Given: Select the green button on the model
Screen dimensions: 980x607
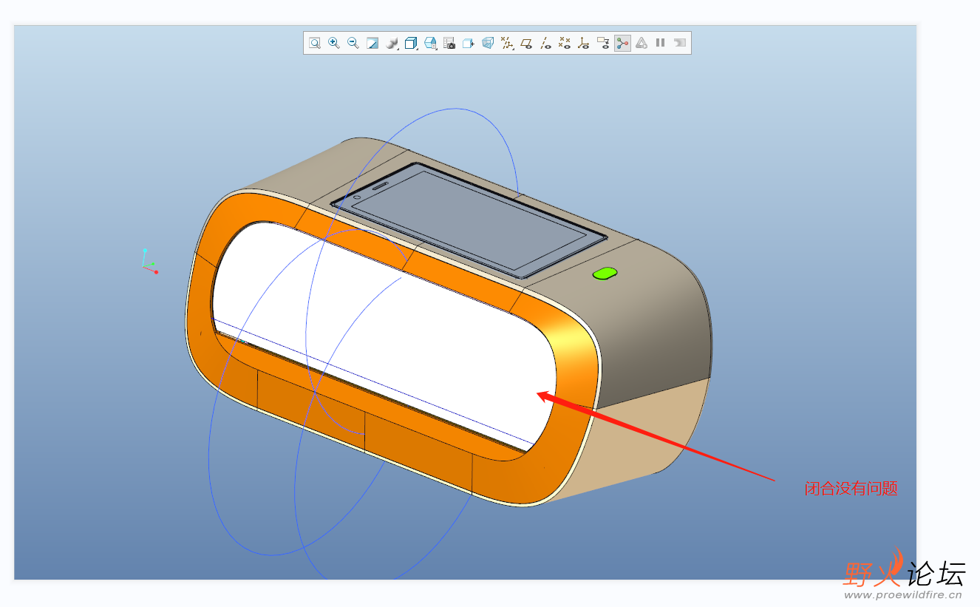Looking at the screenshot, I should click(605, 274).
